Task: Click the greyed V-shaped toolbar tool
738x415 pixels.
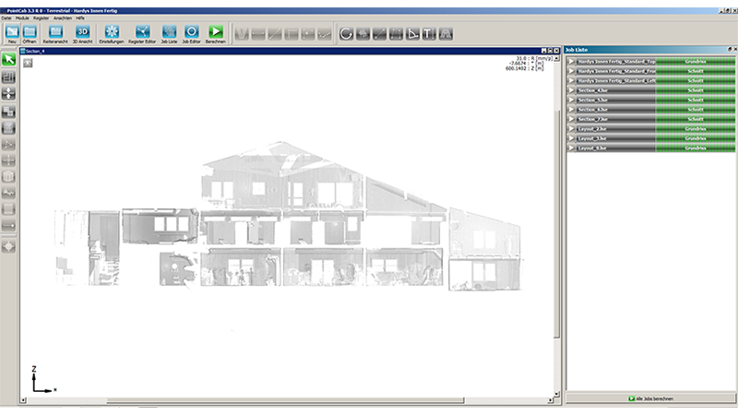Action: tap(242, 34)
